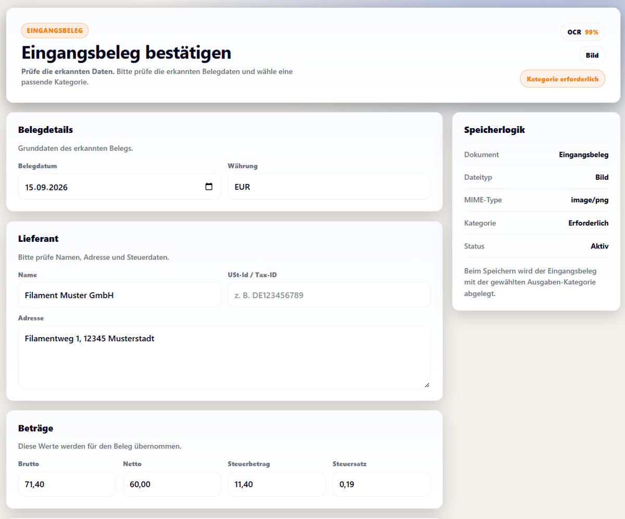625x519 pixels.
Task: Click the Status value Aktiv
Action: pos(599,246)
